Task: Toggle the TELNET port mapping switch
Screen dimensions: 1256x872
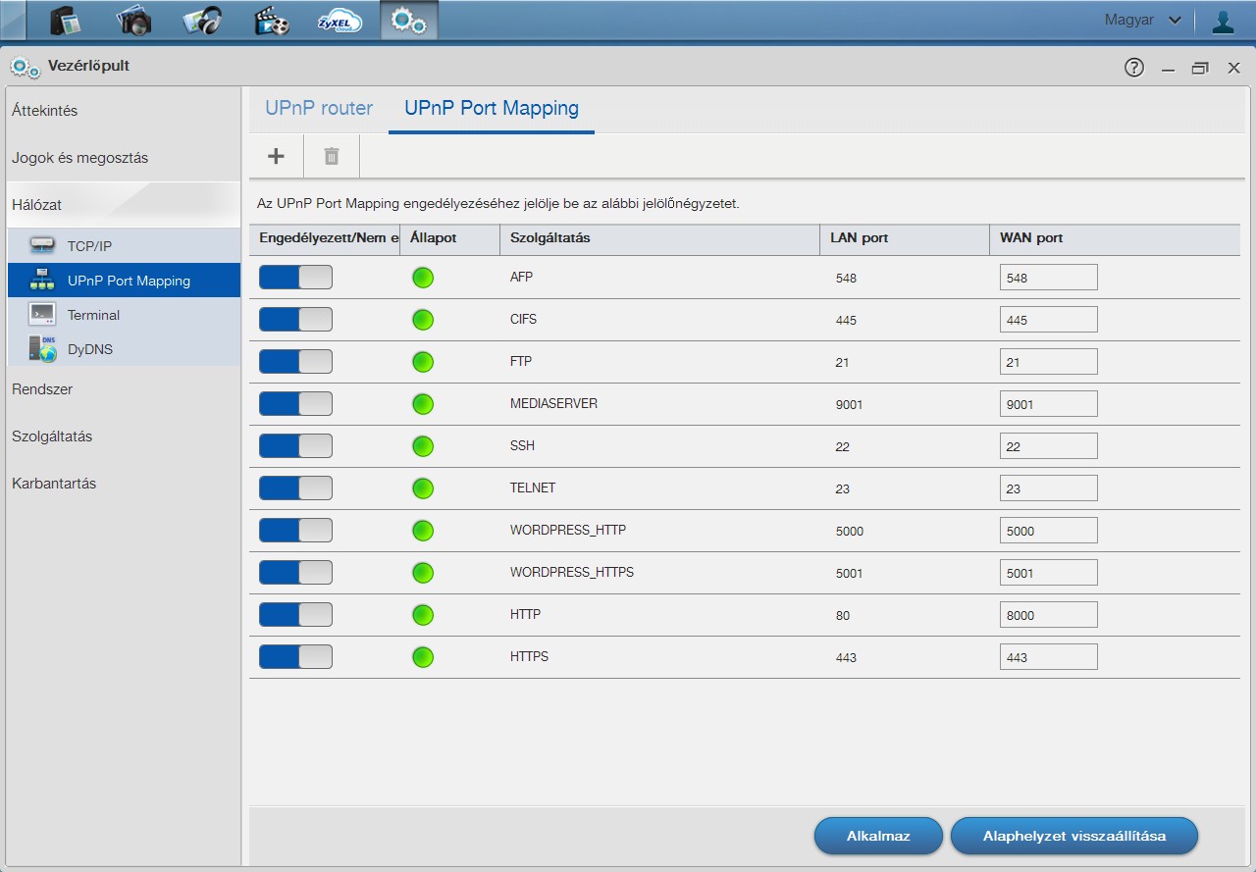Action: (x=295, y=488)
